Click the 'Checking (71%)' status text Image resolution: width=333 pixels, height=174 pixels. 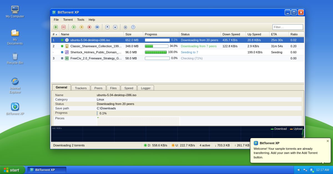(x=192, y=58)
